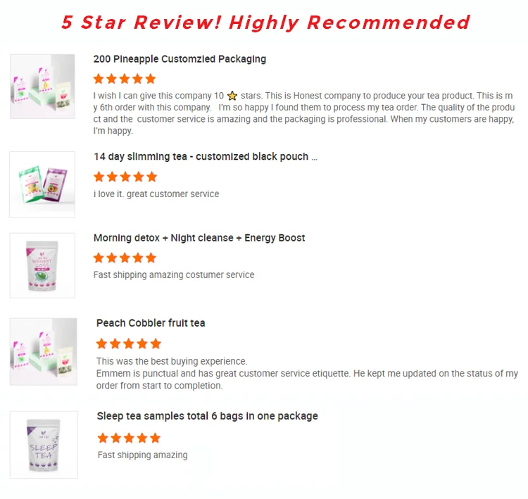This screenshot has height=499, width=528.
Task: Click the '14 day slimming tea' review title
Action: (x=206, y=157)
